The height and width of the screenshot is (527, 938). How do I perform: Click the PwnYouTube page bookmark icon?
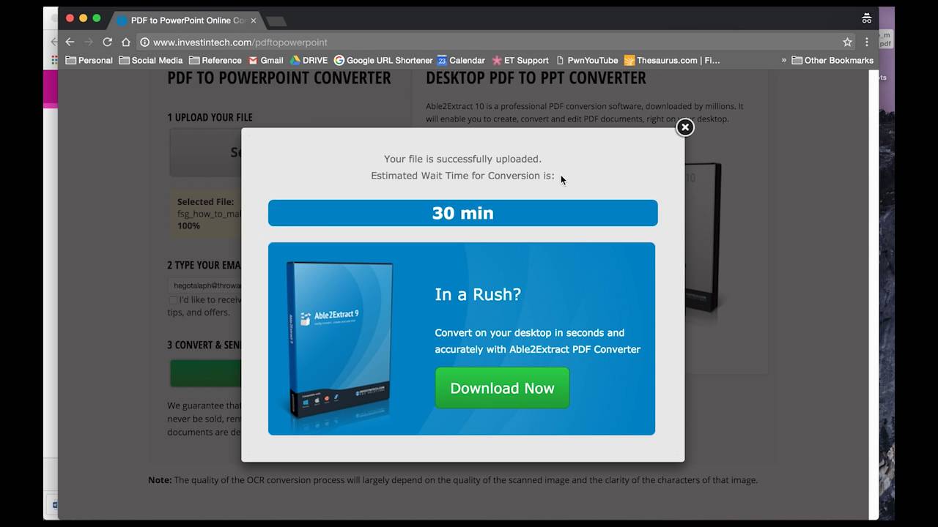click(x=560, y=60)
